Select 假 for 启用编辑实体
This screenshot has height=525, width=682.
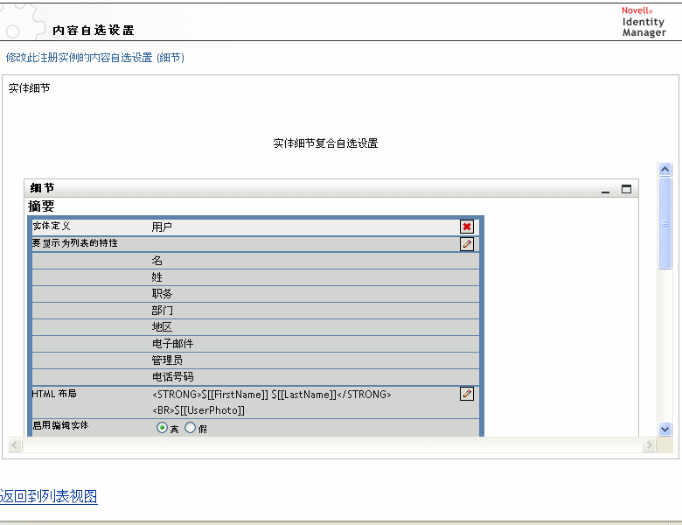(190, 428)
